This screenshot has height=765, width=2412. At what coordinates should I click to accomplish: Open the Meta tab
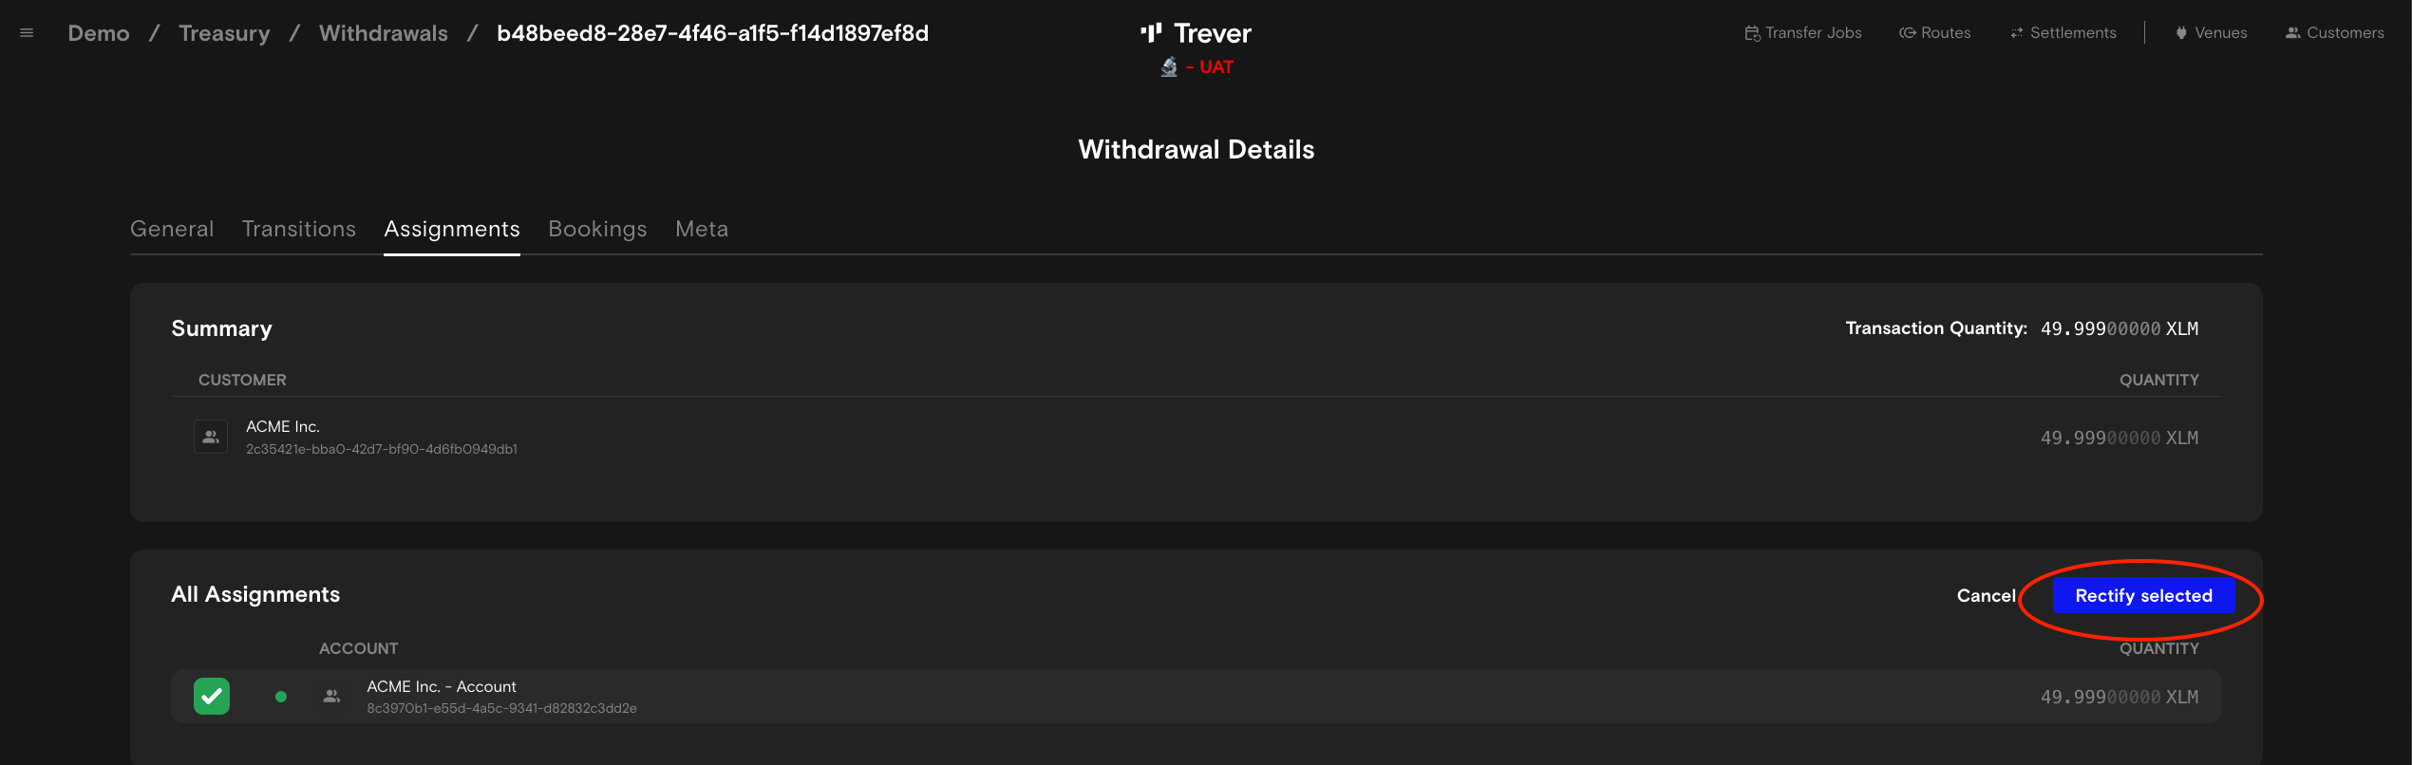(702, 229)
